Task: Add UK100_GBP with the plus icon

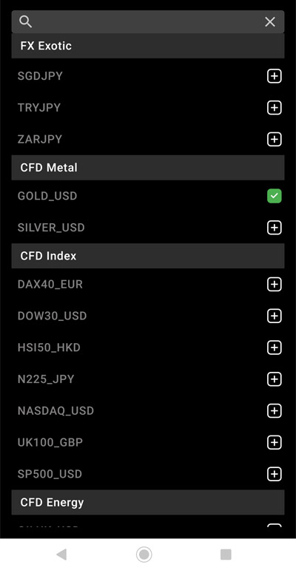Action: 274,443
